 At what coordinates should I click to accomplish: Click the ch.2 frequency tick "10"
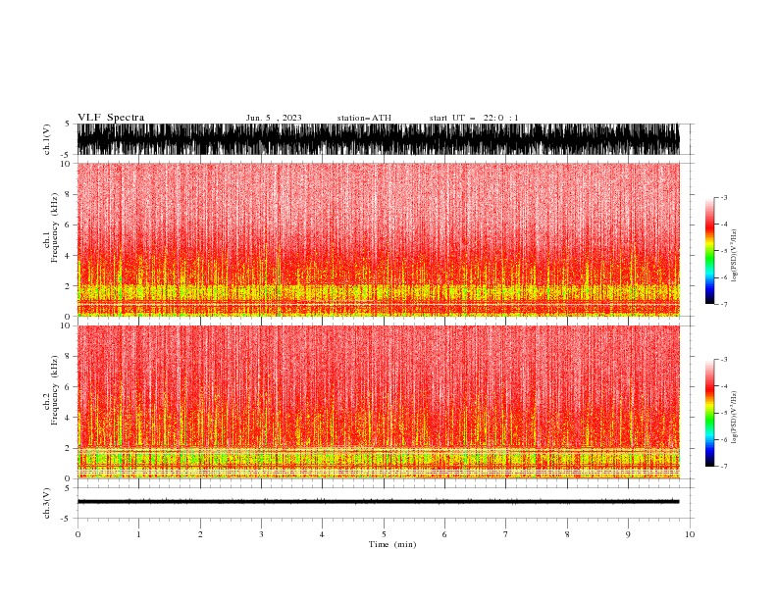click(x=66, y=325)
